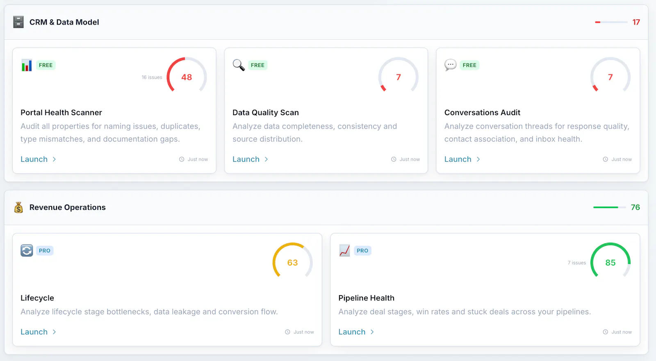Click the '7 issues' label on Pipeline Health
This screenshot has width=656, height=361.
577,263
